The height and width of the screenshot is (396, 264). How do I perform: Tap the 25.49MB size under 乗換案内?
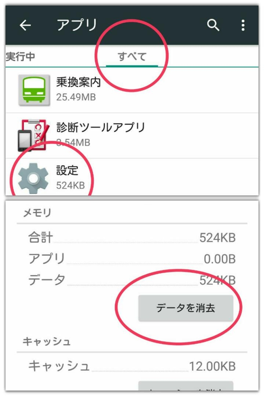coord(76,97)
